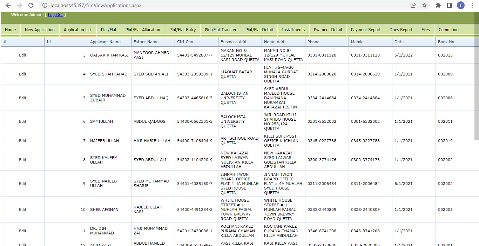The width and height of the screenshot is (479, 246).
Task: Open the Chrome profile avatar
Action: point(460,5)
